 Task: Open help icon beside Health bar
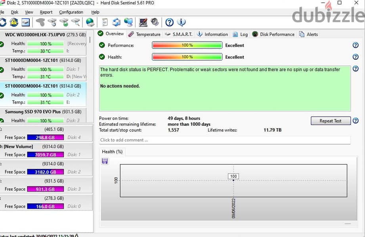tap(355, 57)
